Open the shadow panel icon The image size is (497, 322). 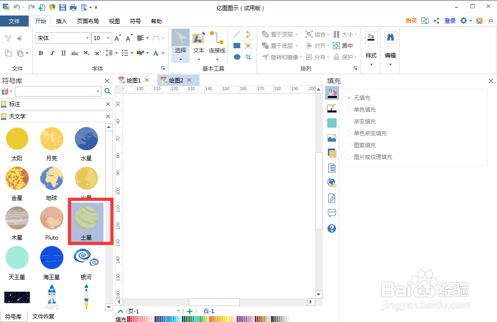pyautogui.click(x=332, y=153)
